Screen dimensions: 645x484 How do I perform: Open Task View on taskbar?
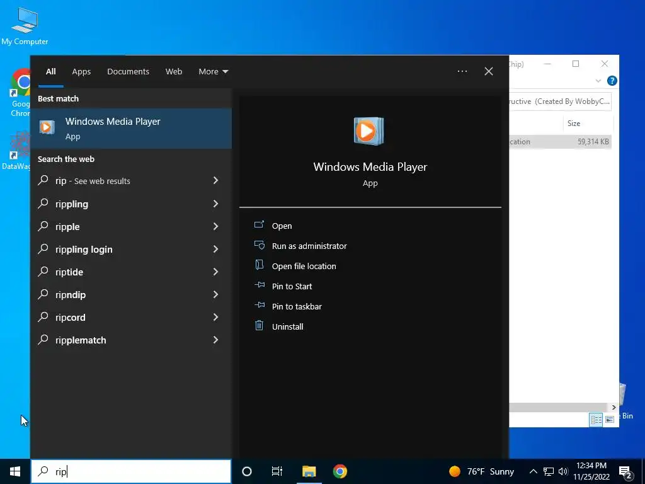coord(277,471)
